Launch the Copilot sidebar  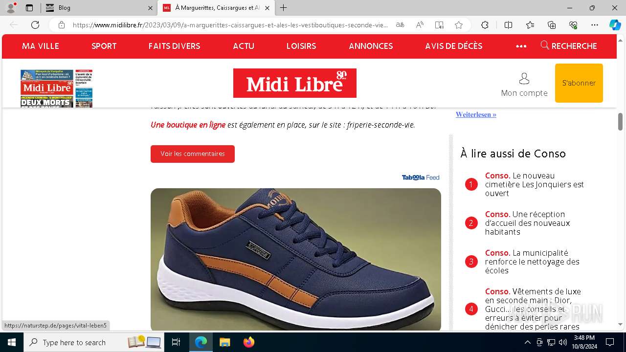click(x=615, y=25)
